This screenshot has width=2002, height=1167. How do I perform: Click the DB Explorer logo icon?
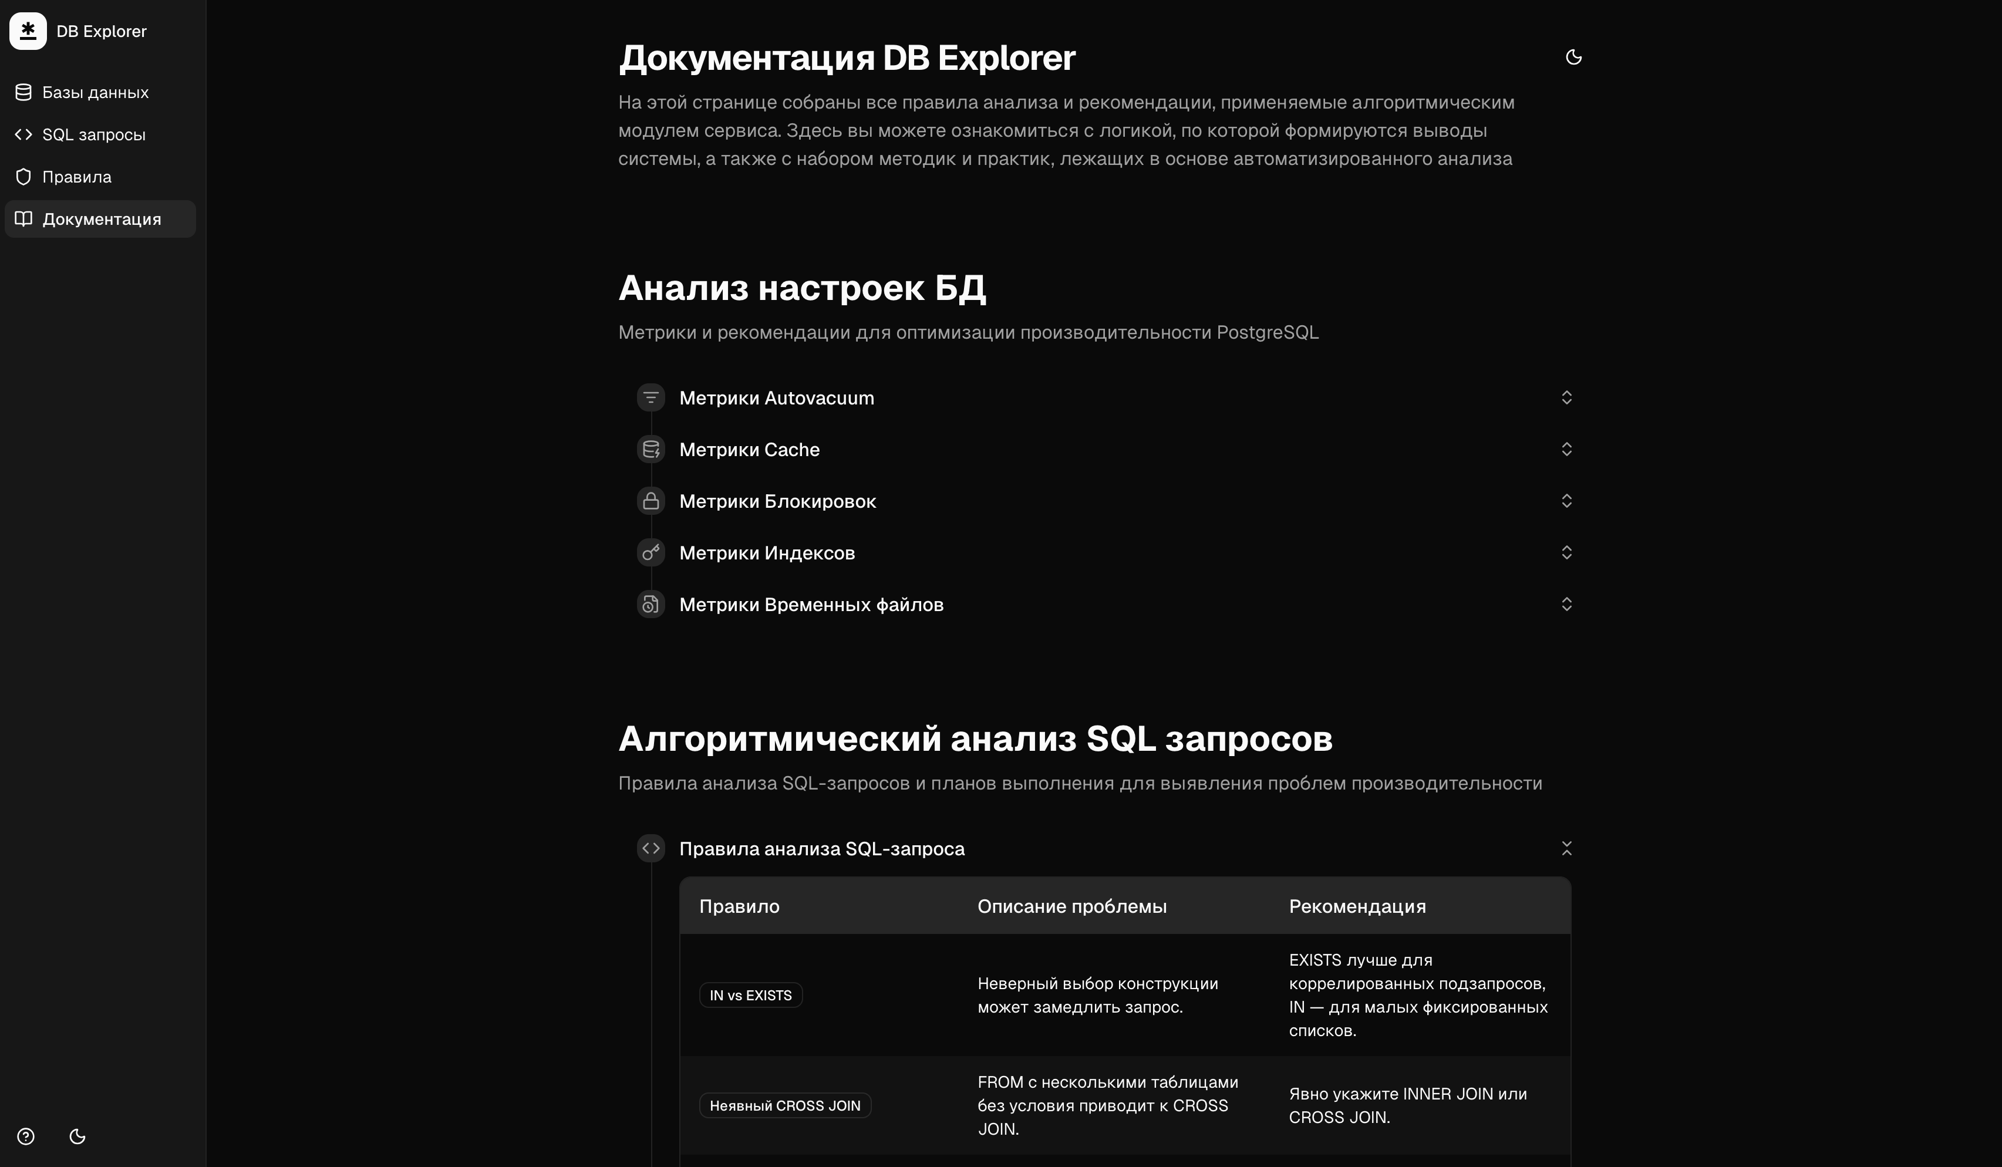coord(28,31)
